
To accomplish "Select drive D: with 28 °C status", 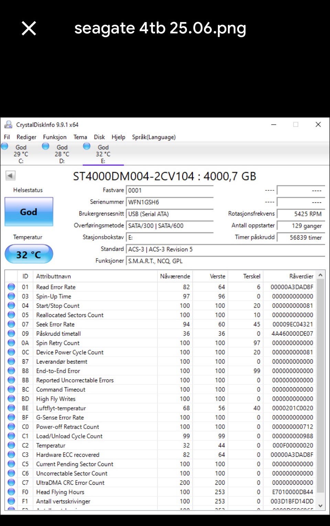I will pyautogui.click(x=62, y=154).
